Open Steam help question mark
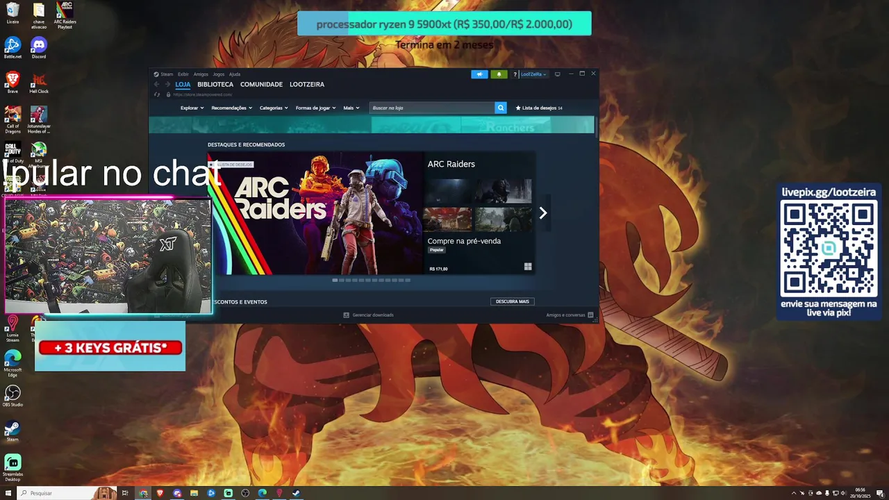 pyautogui.click(x=515, y=74)
